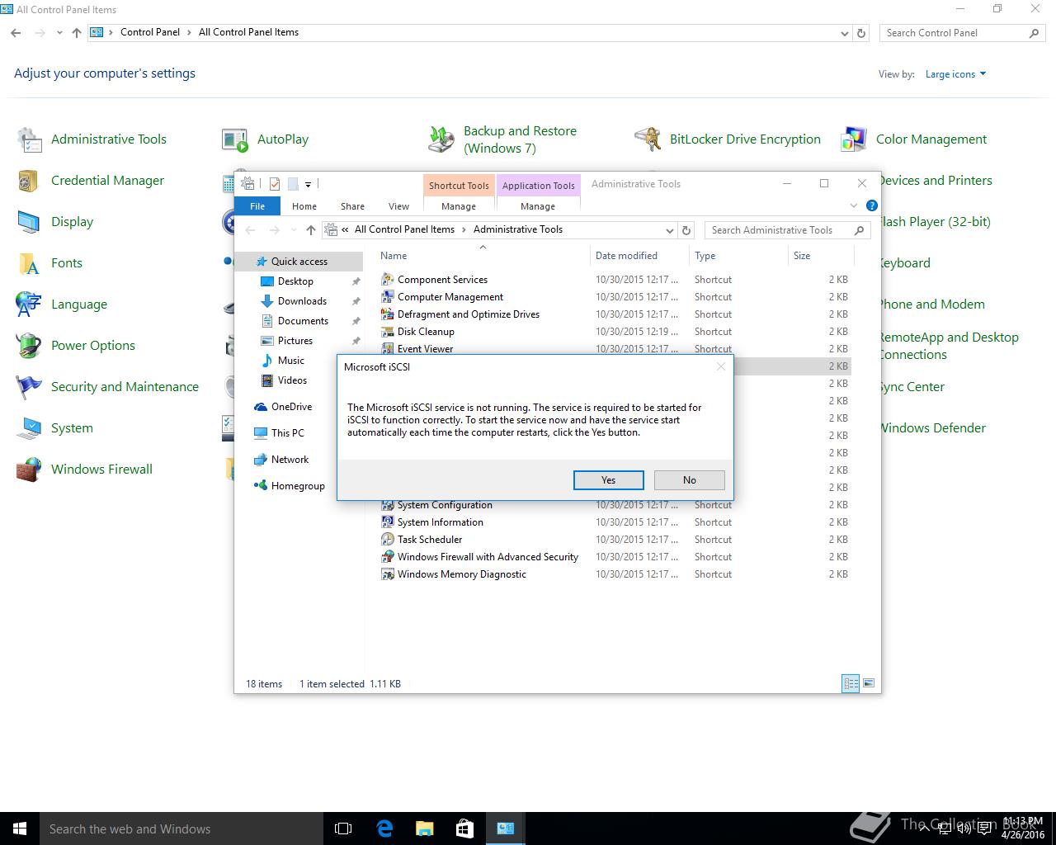Switch to details view button in status bar

[851, 683]
